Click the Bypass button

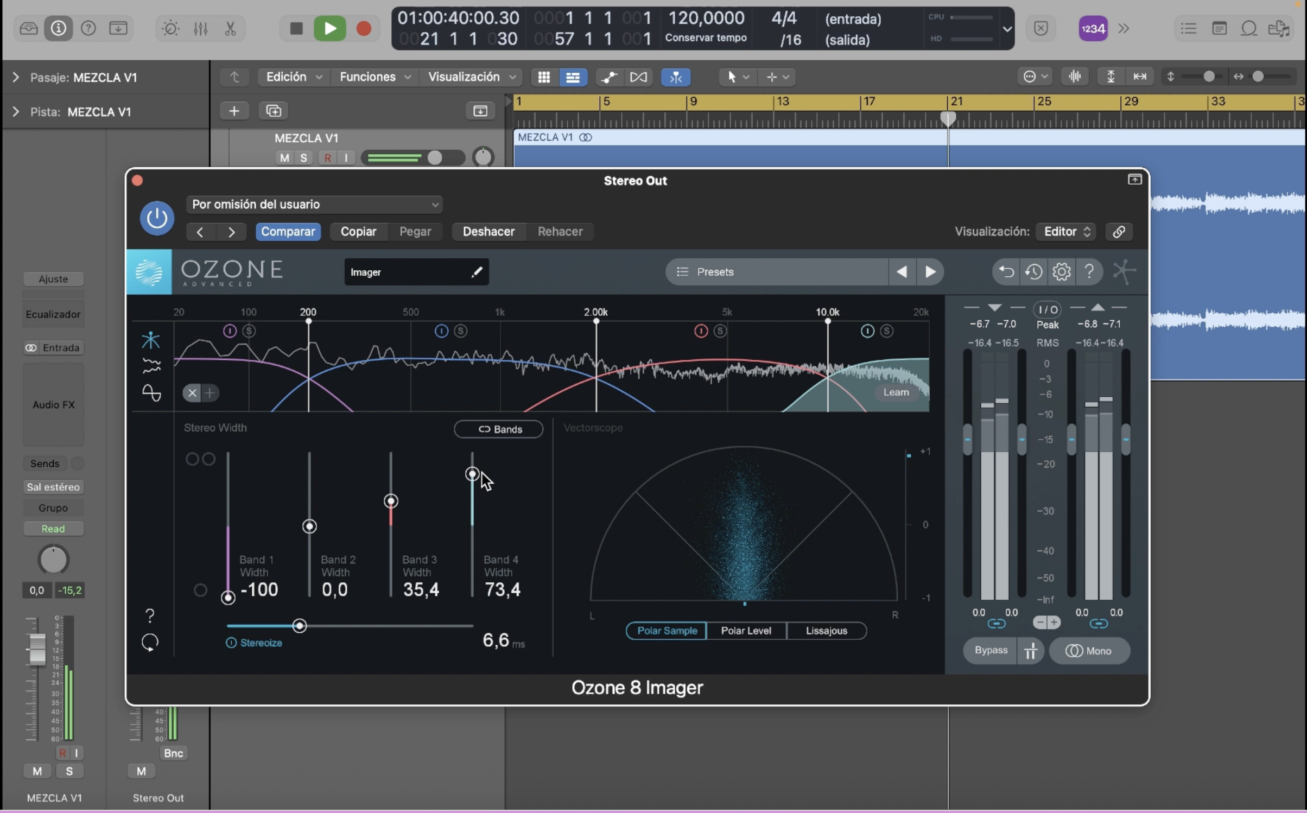(991, 650)
